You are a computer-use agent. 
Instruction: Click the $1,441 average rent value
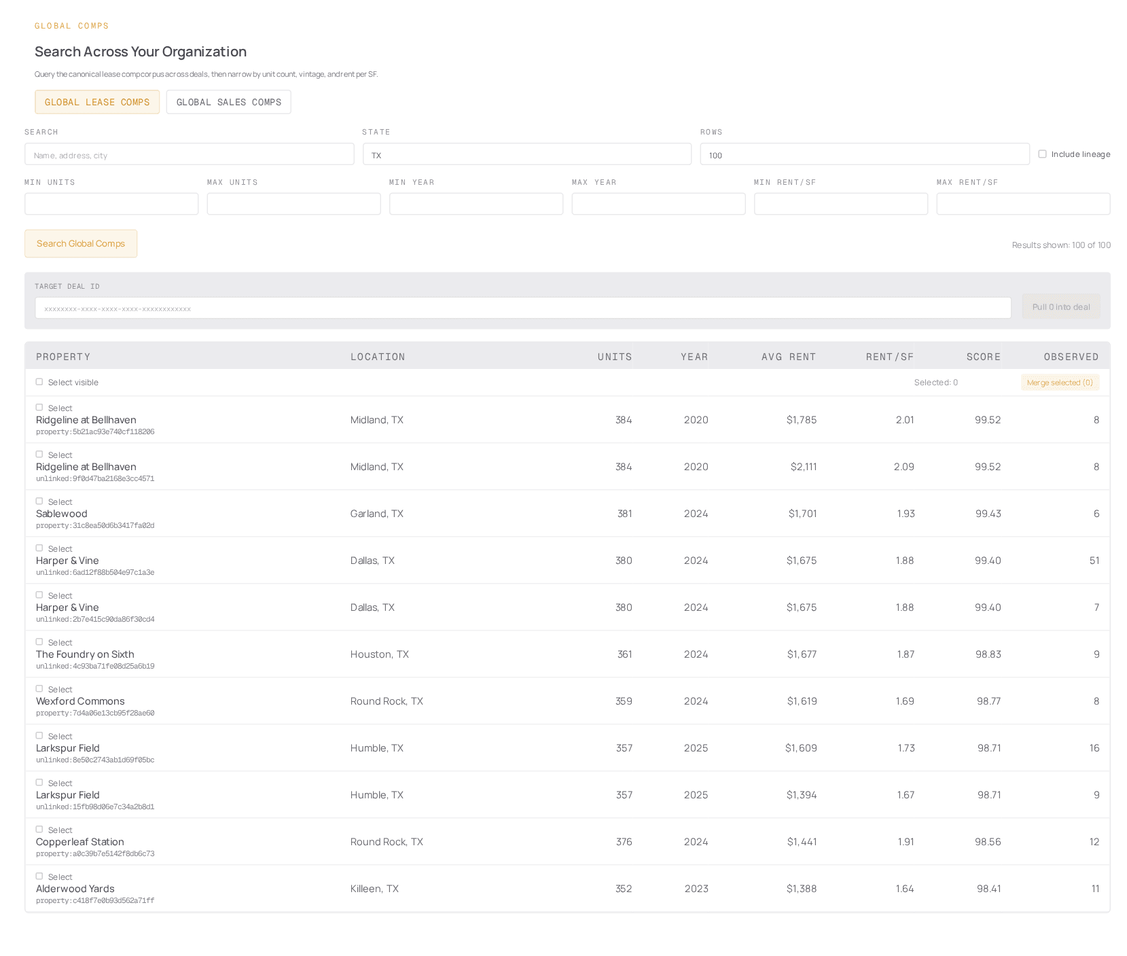point(802,842)
